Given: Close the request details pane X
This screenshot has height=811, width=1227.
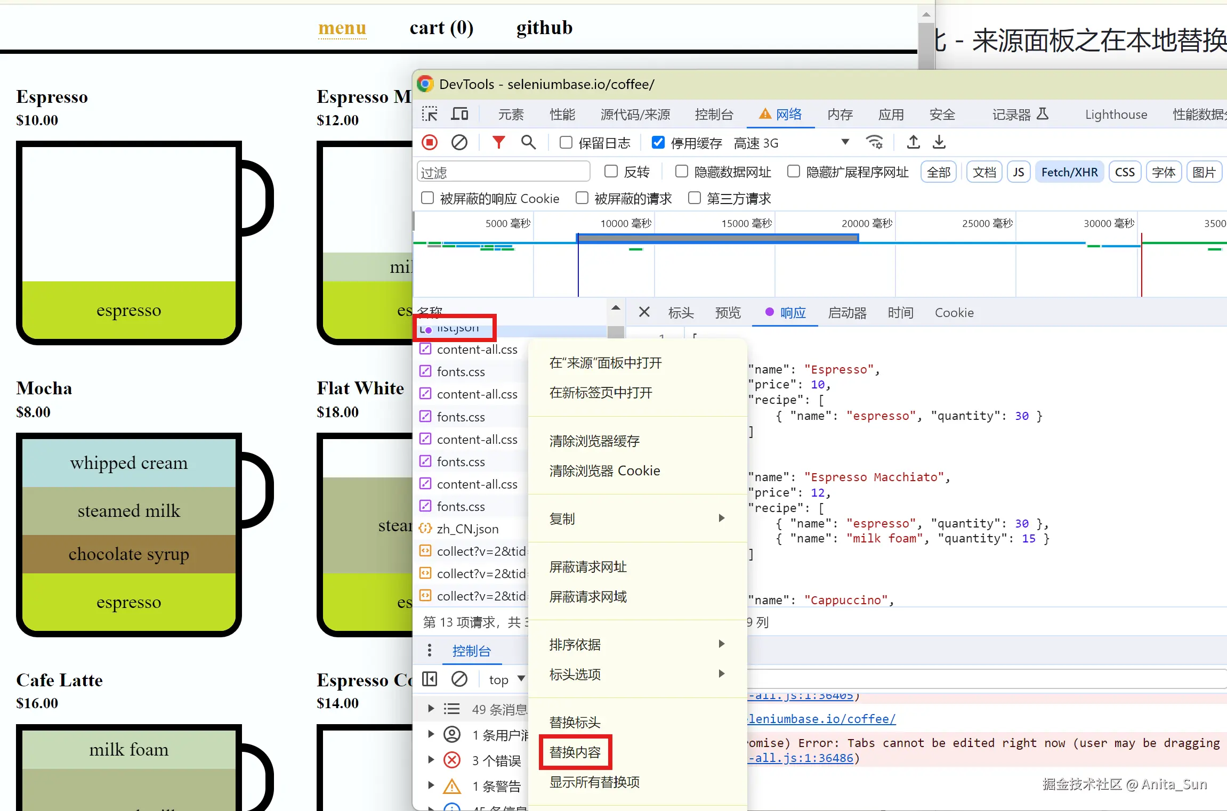Looking at the screenshot, I should tap(644, 312).
